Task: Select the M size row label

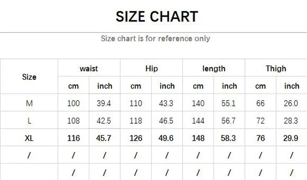Action: click(x=29, y=103)
